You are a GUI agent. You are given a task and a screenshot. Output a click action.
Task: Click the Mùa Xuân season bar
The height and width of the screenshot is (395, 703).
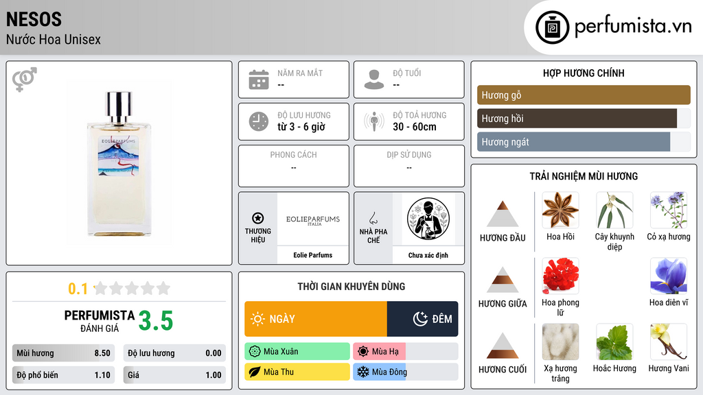[x=297, y=352]
